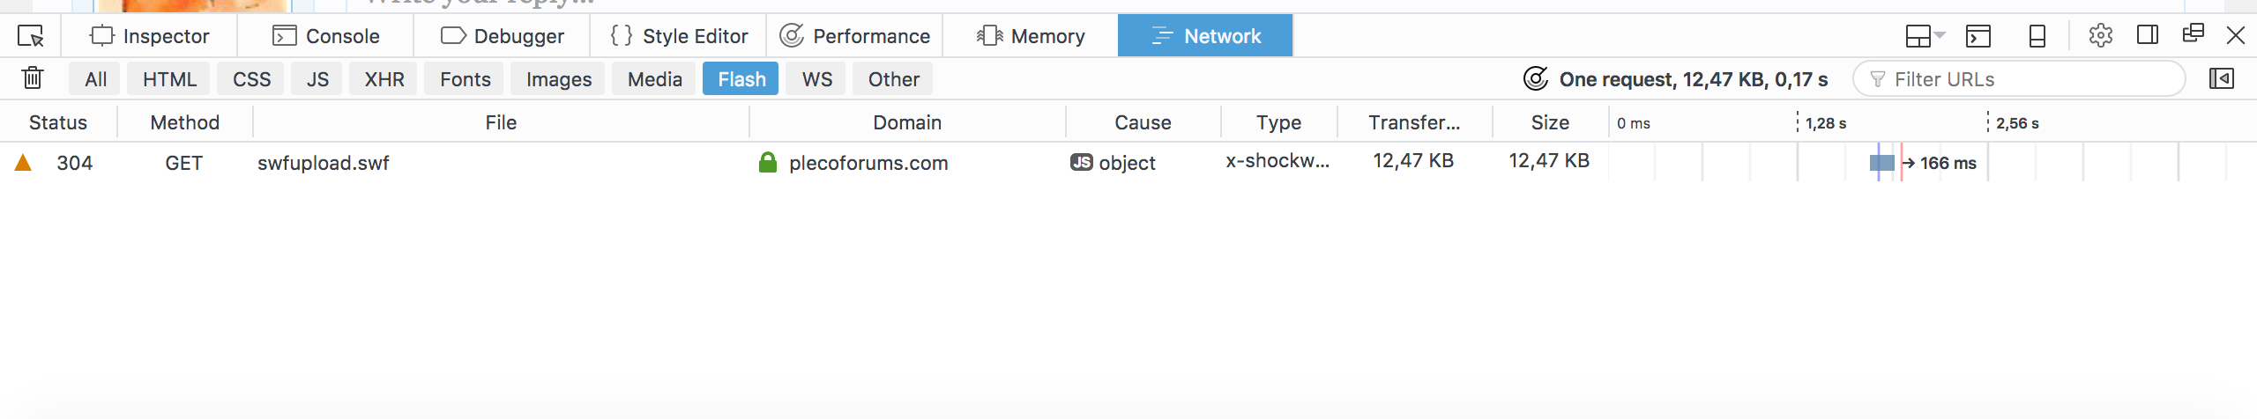Image resolution: width=2257 pixels, height=419 pixels.
Task: Focus the Filter URLs input field
Action: pos(2019,79)
